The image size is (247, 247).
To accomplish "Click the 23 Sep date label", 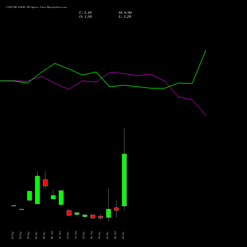I will pyautogui.click(x=13, y=235).
